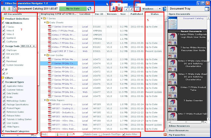This screenshot has width=211, height=138.
Task: Click the Find text input field
Action: (x=51, y=134)
